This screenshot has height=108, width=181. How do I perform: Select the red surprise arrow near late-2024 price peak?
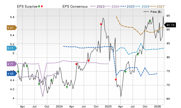[101, 24]
